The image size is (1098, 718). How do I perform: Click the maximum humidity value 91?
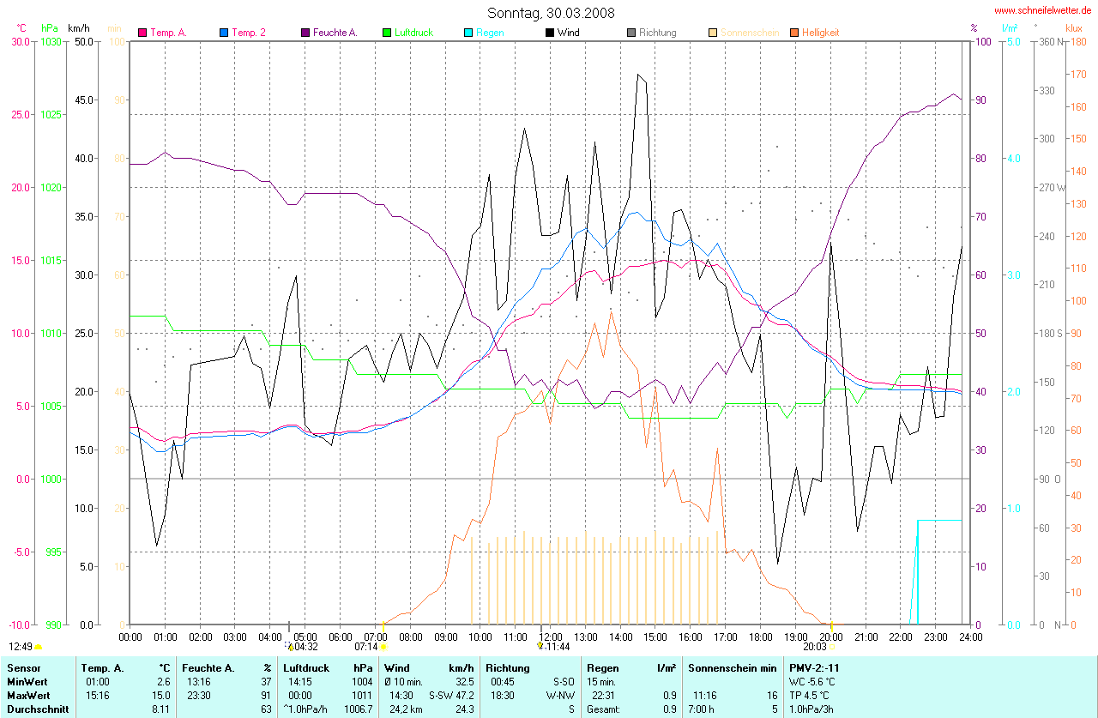267,695
